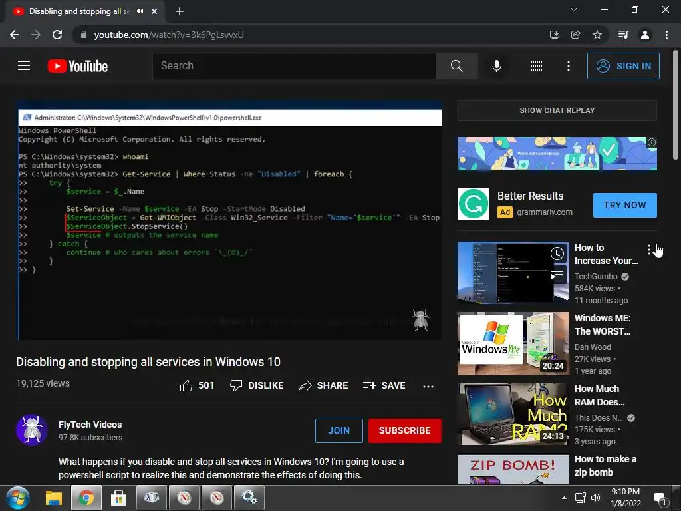Subscribe to FlyTech Videos
This screenshot has height=511, width=681.
pyautogui.click(x=405, y=430)
